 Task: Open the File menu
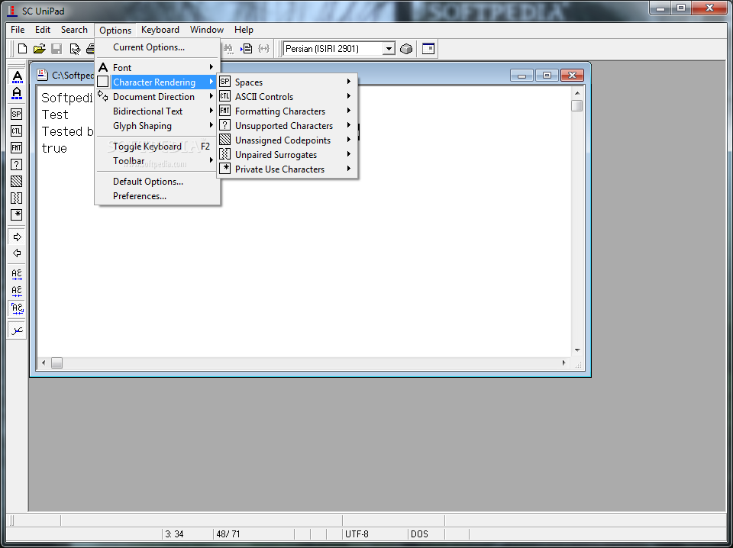(x=18, y=30)
